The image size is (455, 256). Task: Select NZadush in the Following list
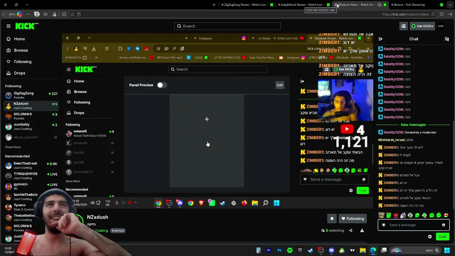tap(31, 106)
